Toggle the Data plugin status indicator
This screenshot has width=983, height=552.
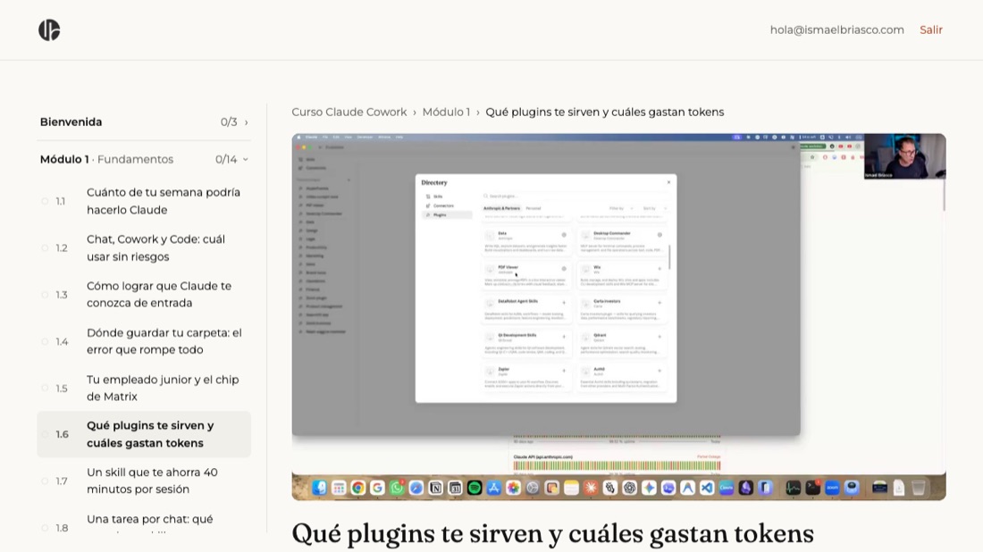point(564,235)
